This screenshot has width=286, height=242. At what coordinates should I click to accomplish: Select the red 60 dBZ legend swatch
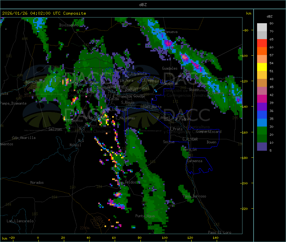tap(262, 43)
